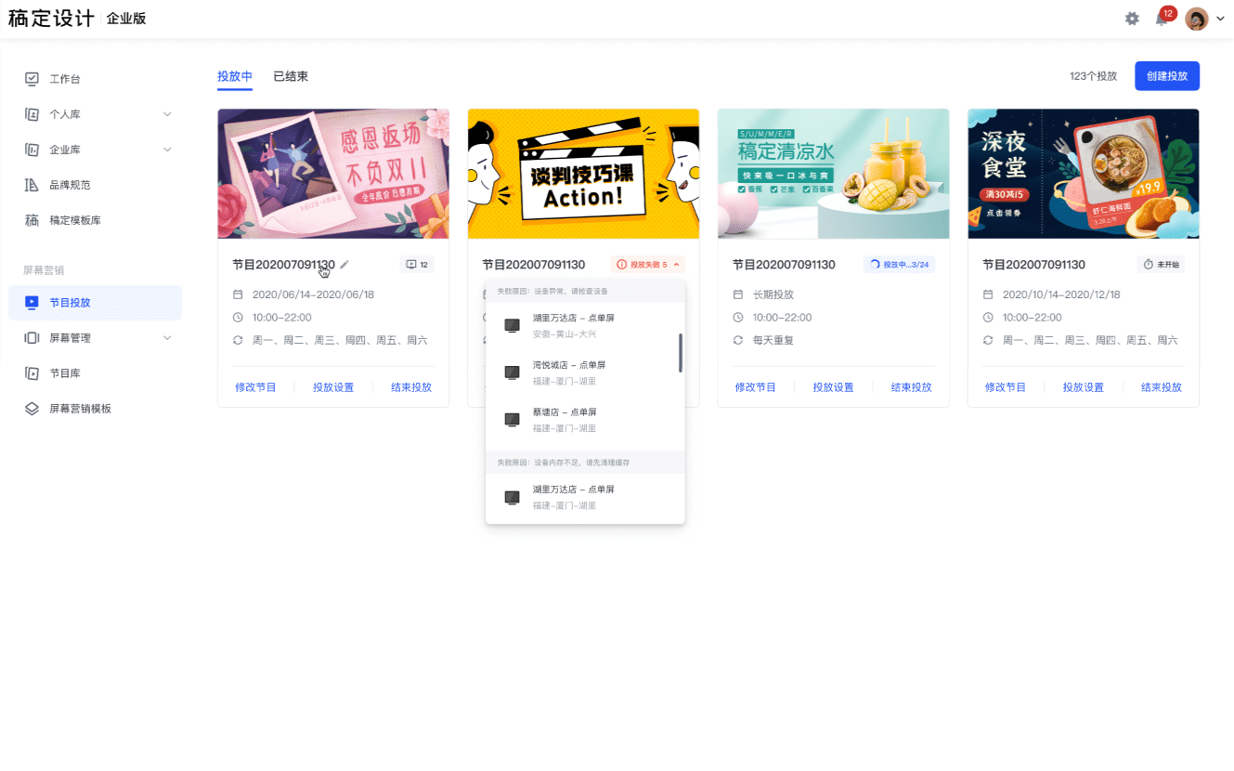The height and width of the screenshot is (771, 1234).
Task: Click the 创建投放 button
Action: [x=1167, y=76]
